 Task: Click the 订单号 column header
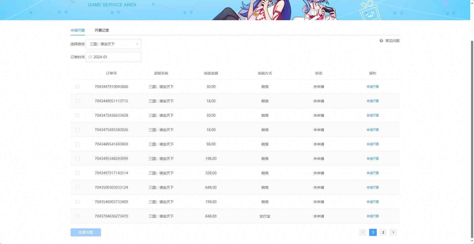pyautogui.click(x=111, y=73)
